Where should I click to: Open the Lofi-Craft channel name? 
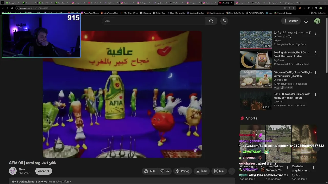[278, 102]
